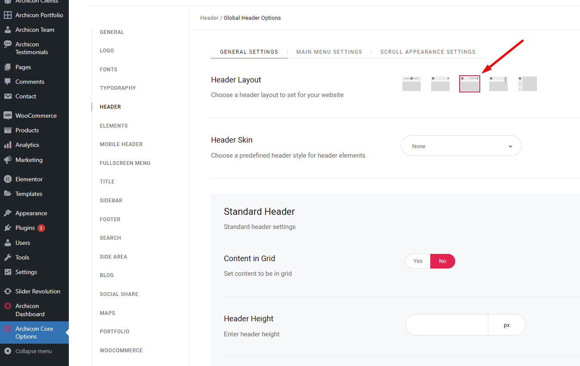Open the Footer options section
The image size is (580, 366).
(x=110, y=220)
